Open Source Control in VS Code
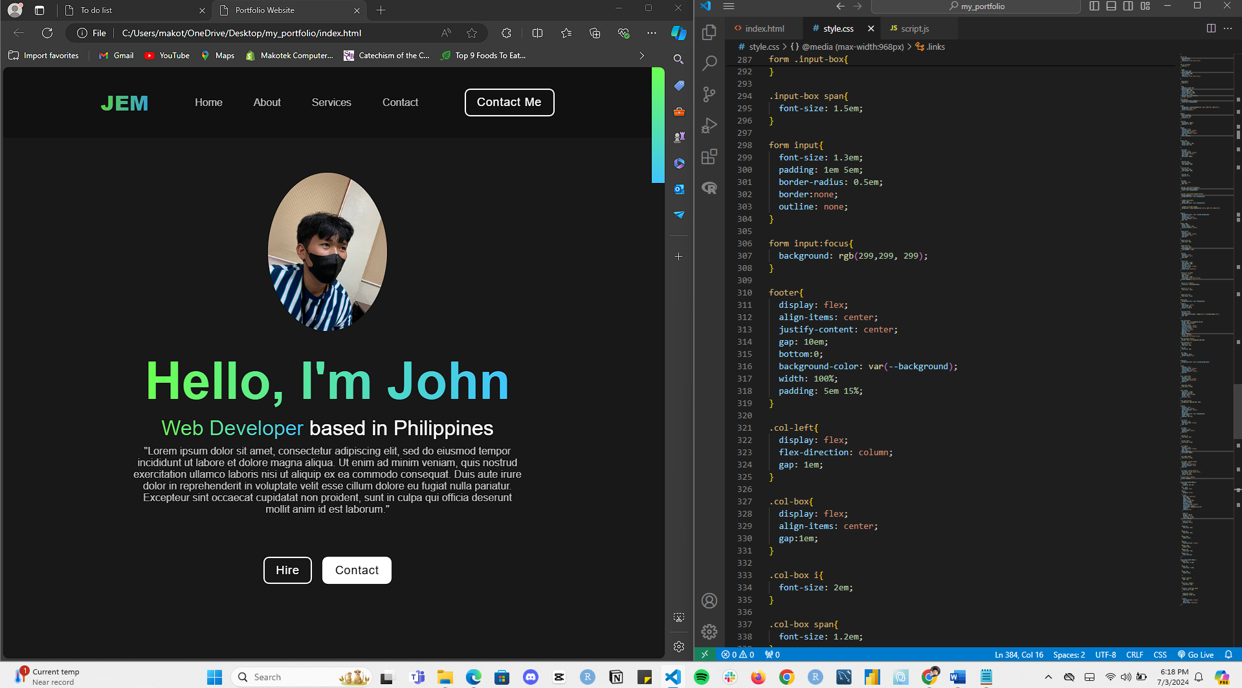 pos(709,94)
